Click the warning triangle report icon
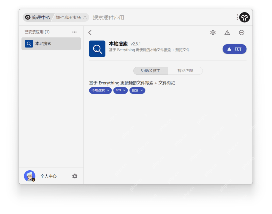Viewport: 272px width, 214px height. (227, 32)
